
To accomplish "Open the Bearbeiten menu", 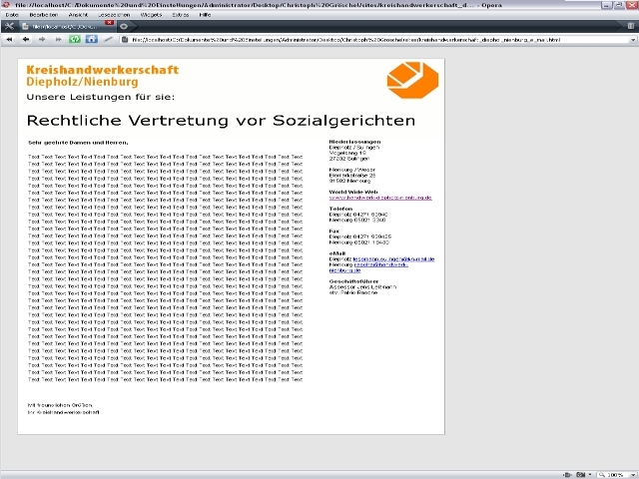I will 43,16.
